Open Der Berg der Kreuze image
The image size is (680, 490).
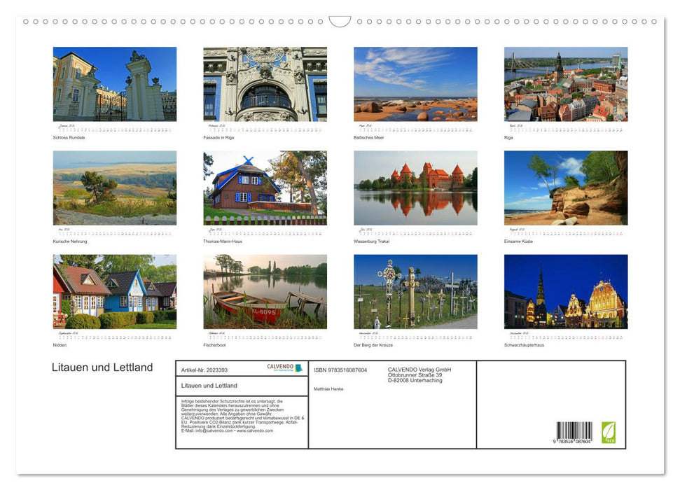pos(415,291)
